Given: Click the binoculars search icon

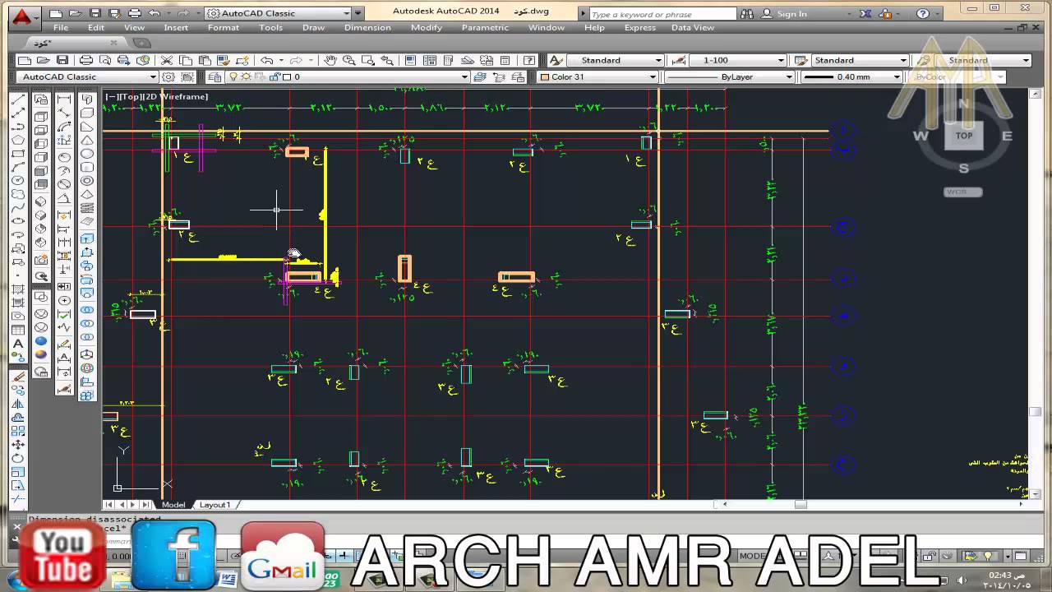Looking at the screenshot, I should [x=747, y=14].
